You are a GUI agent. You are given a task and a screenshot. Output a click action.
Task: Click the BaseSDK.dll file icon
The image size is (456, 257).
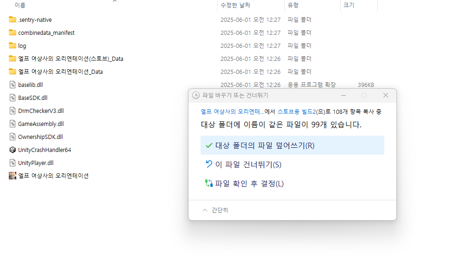[12, 98]
